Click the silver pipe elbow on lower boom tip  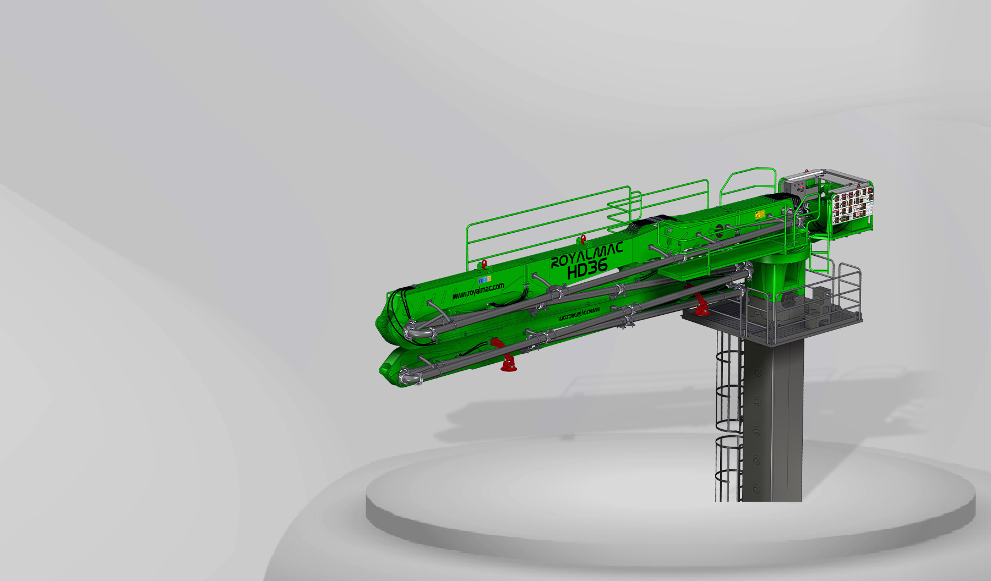409,377
